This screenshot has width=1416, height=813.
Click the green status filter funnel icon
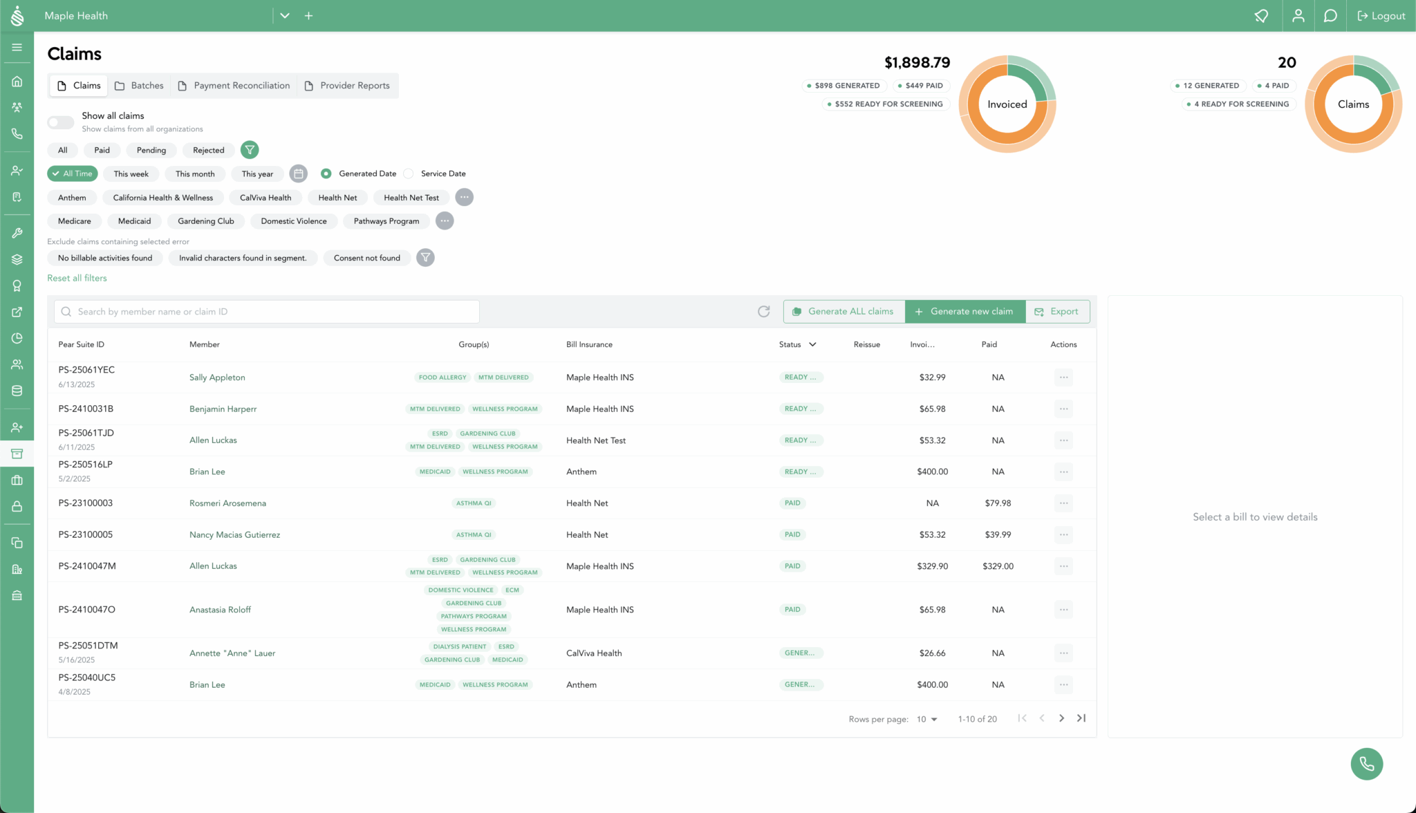(250, 150)
